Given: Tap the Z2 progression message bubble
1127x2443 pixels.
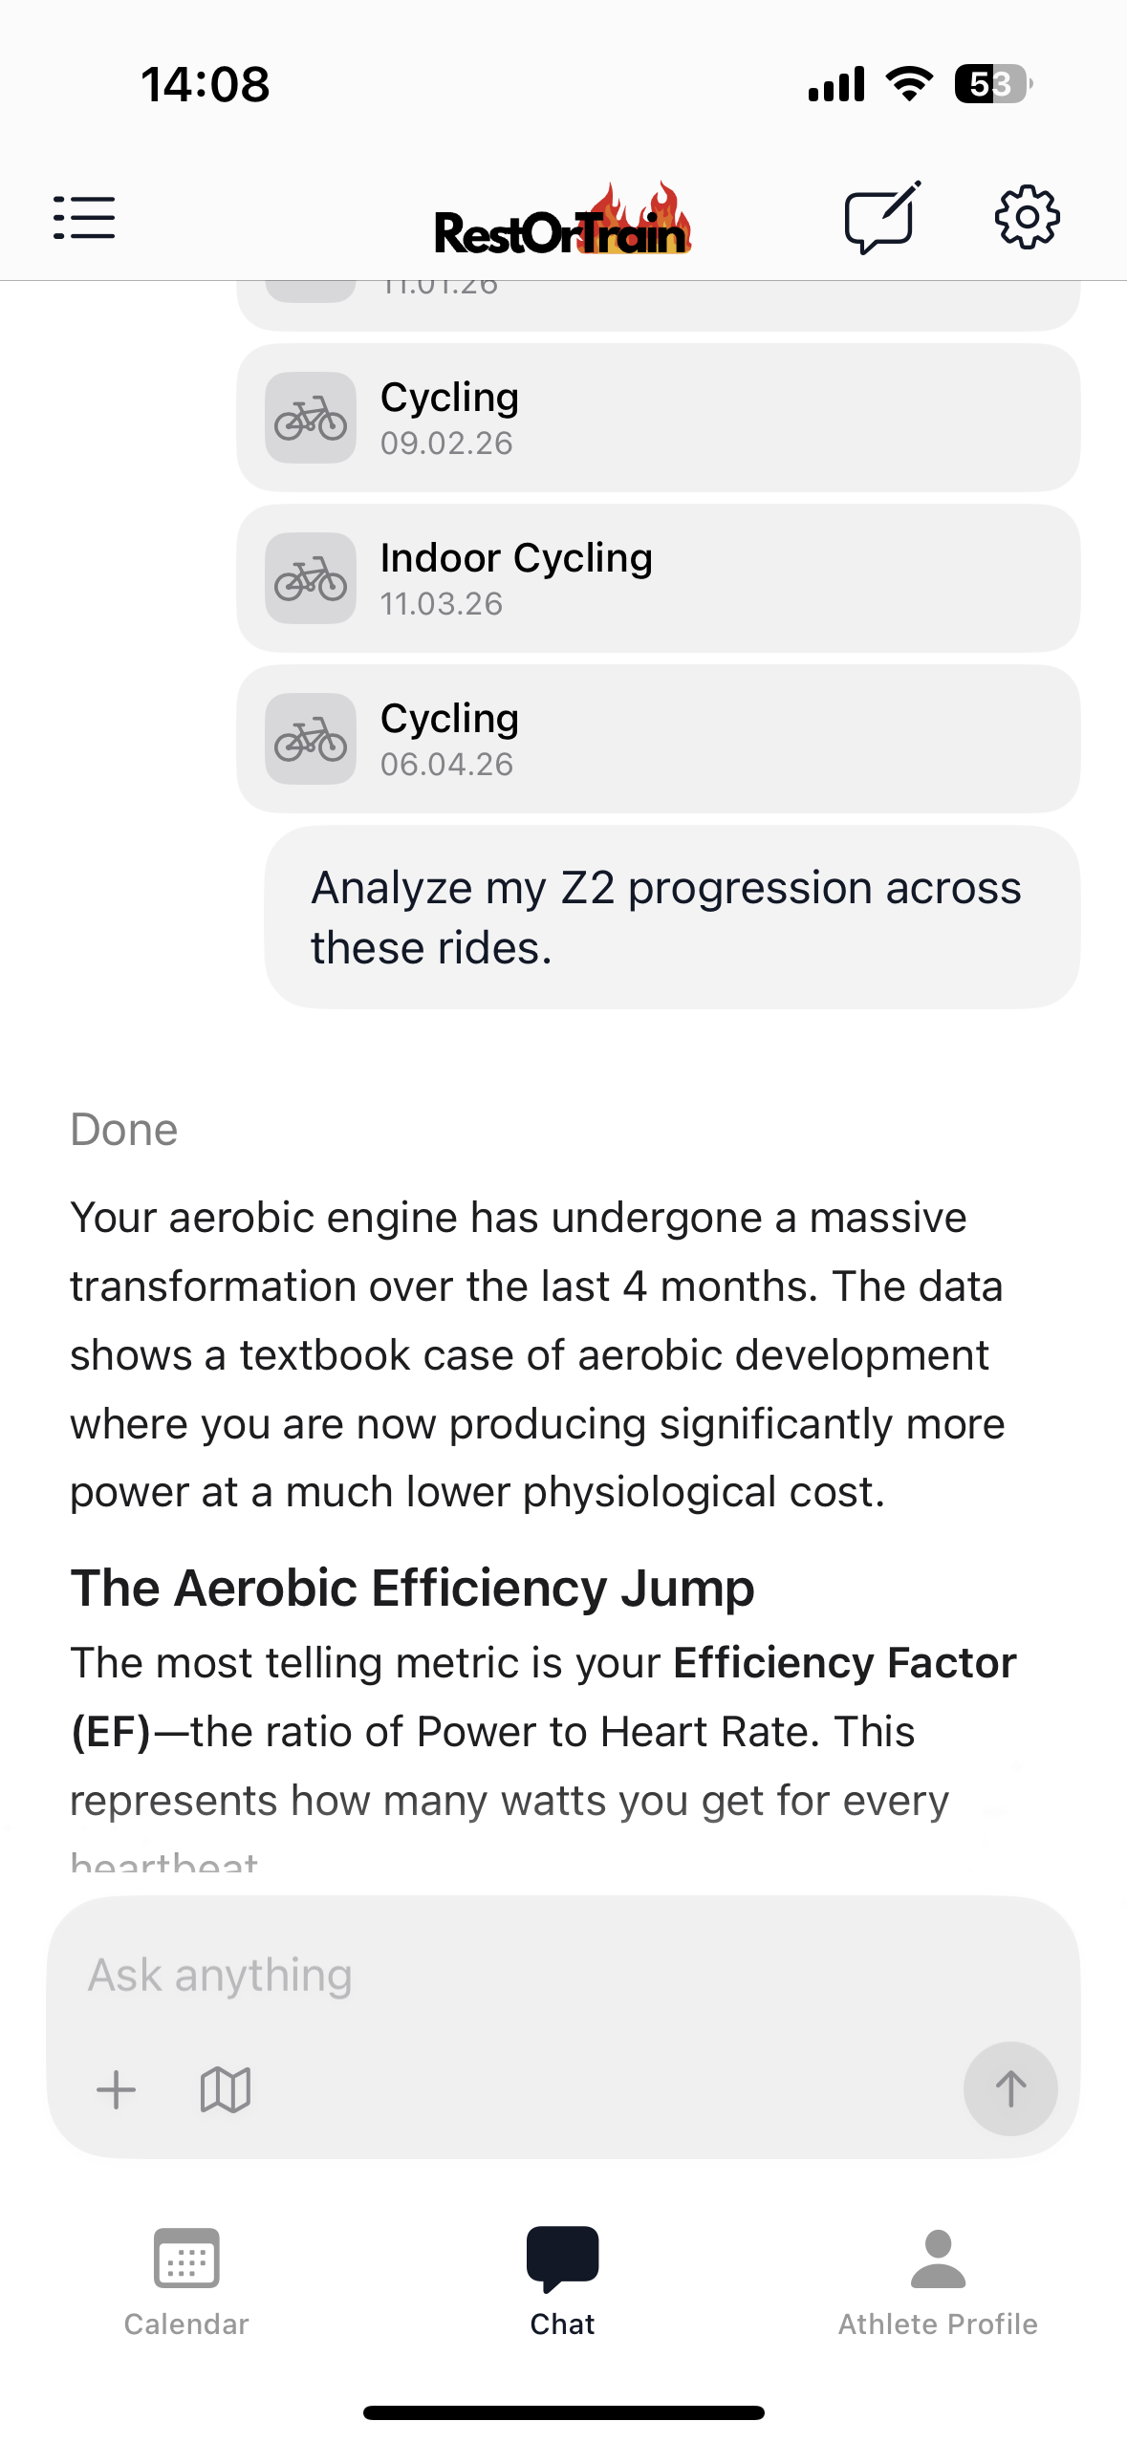Looking at the screenshot, I should pyautogui.click(x=671, y=918).
